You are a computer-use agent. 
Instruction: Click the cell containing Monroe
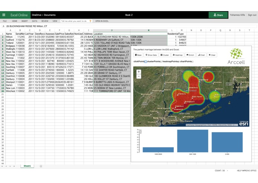10,58
